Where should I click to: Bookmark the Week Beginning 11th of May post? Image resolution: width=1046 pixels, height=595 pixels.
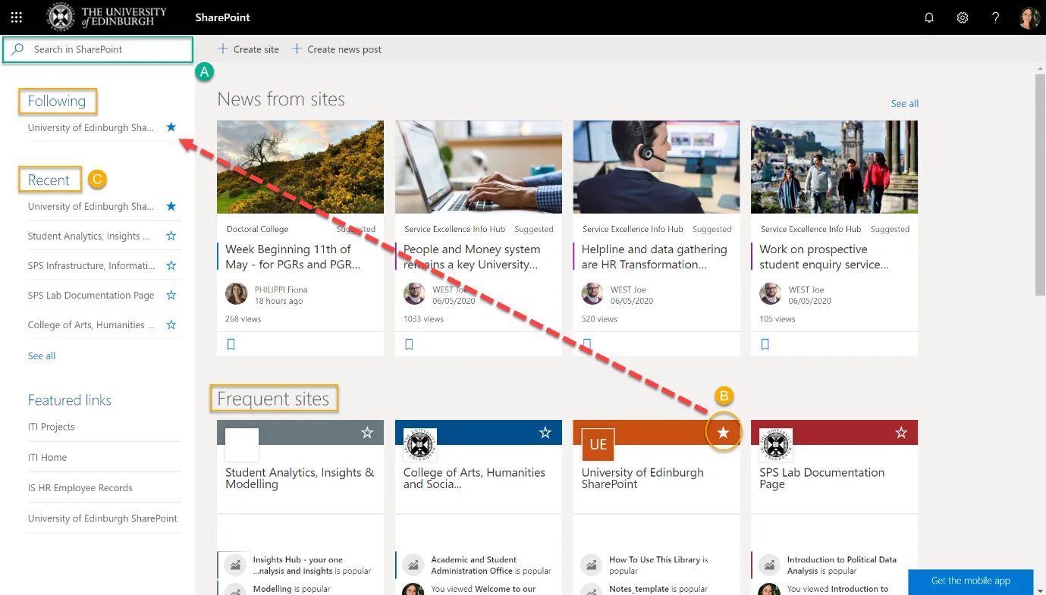tap(231, 343)
